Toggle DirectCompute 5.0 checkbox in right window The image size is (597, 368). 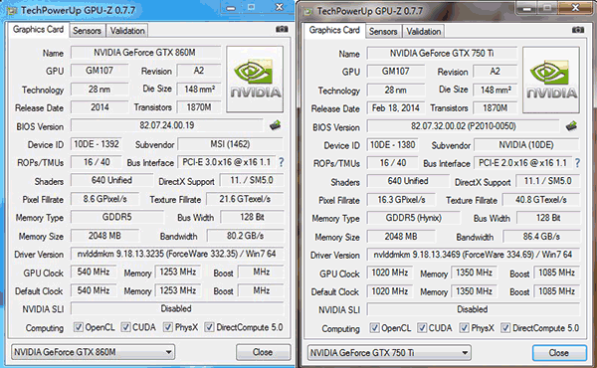(505, 328)
